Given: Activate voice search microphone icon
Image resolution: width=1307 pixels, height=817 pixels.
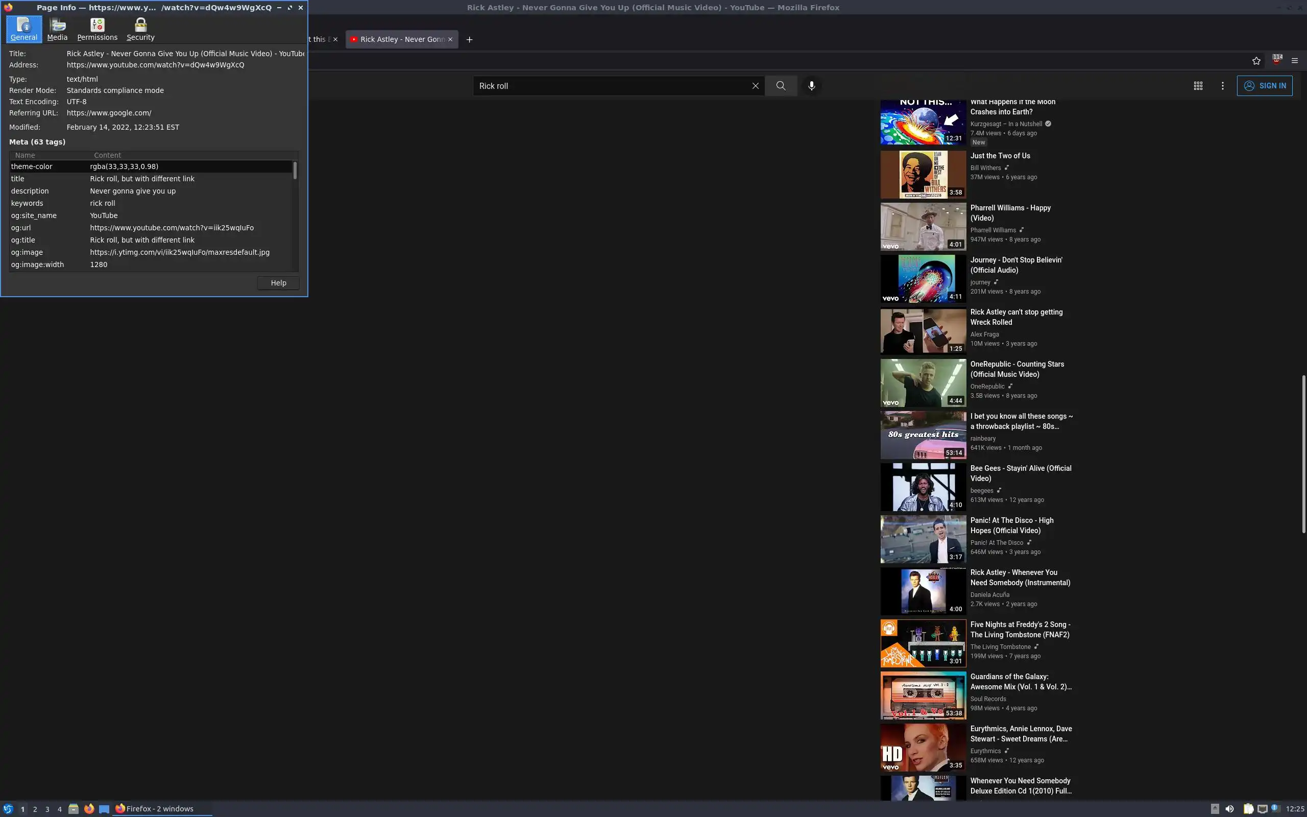Looking at the screenshot, I should pyautogui.click(x=811, y=86).
